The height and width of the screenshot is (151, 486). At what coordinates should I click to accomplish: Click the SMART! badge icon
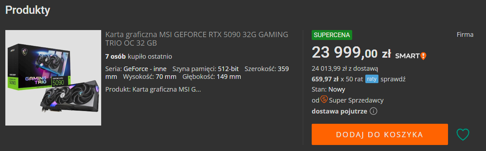[x=410, y=56]
